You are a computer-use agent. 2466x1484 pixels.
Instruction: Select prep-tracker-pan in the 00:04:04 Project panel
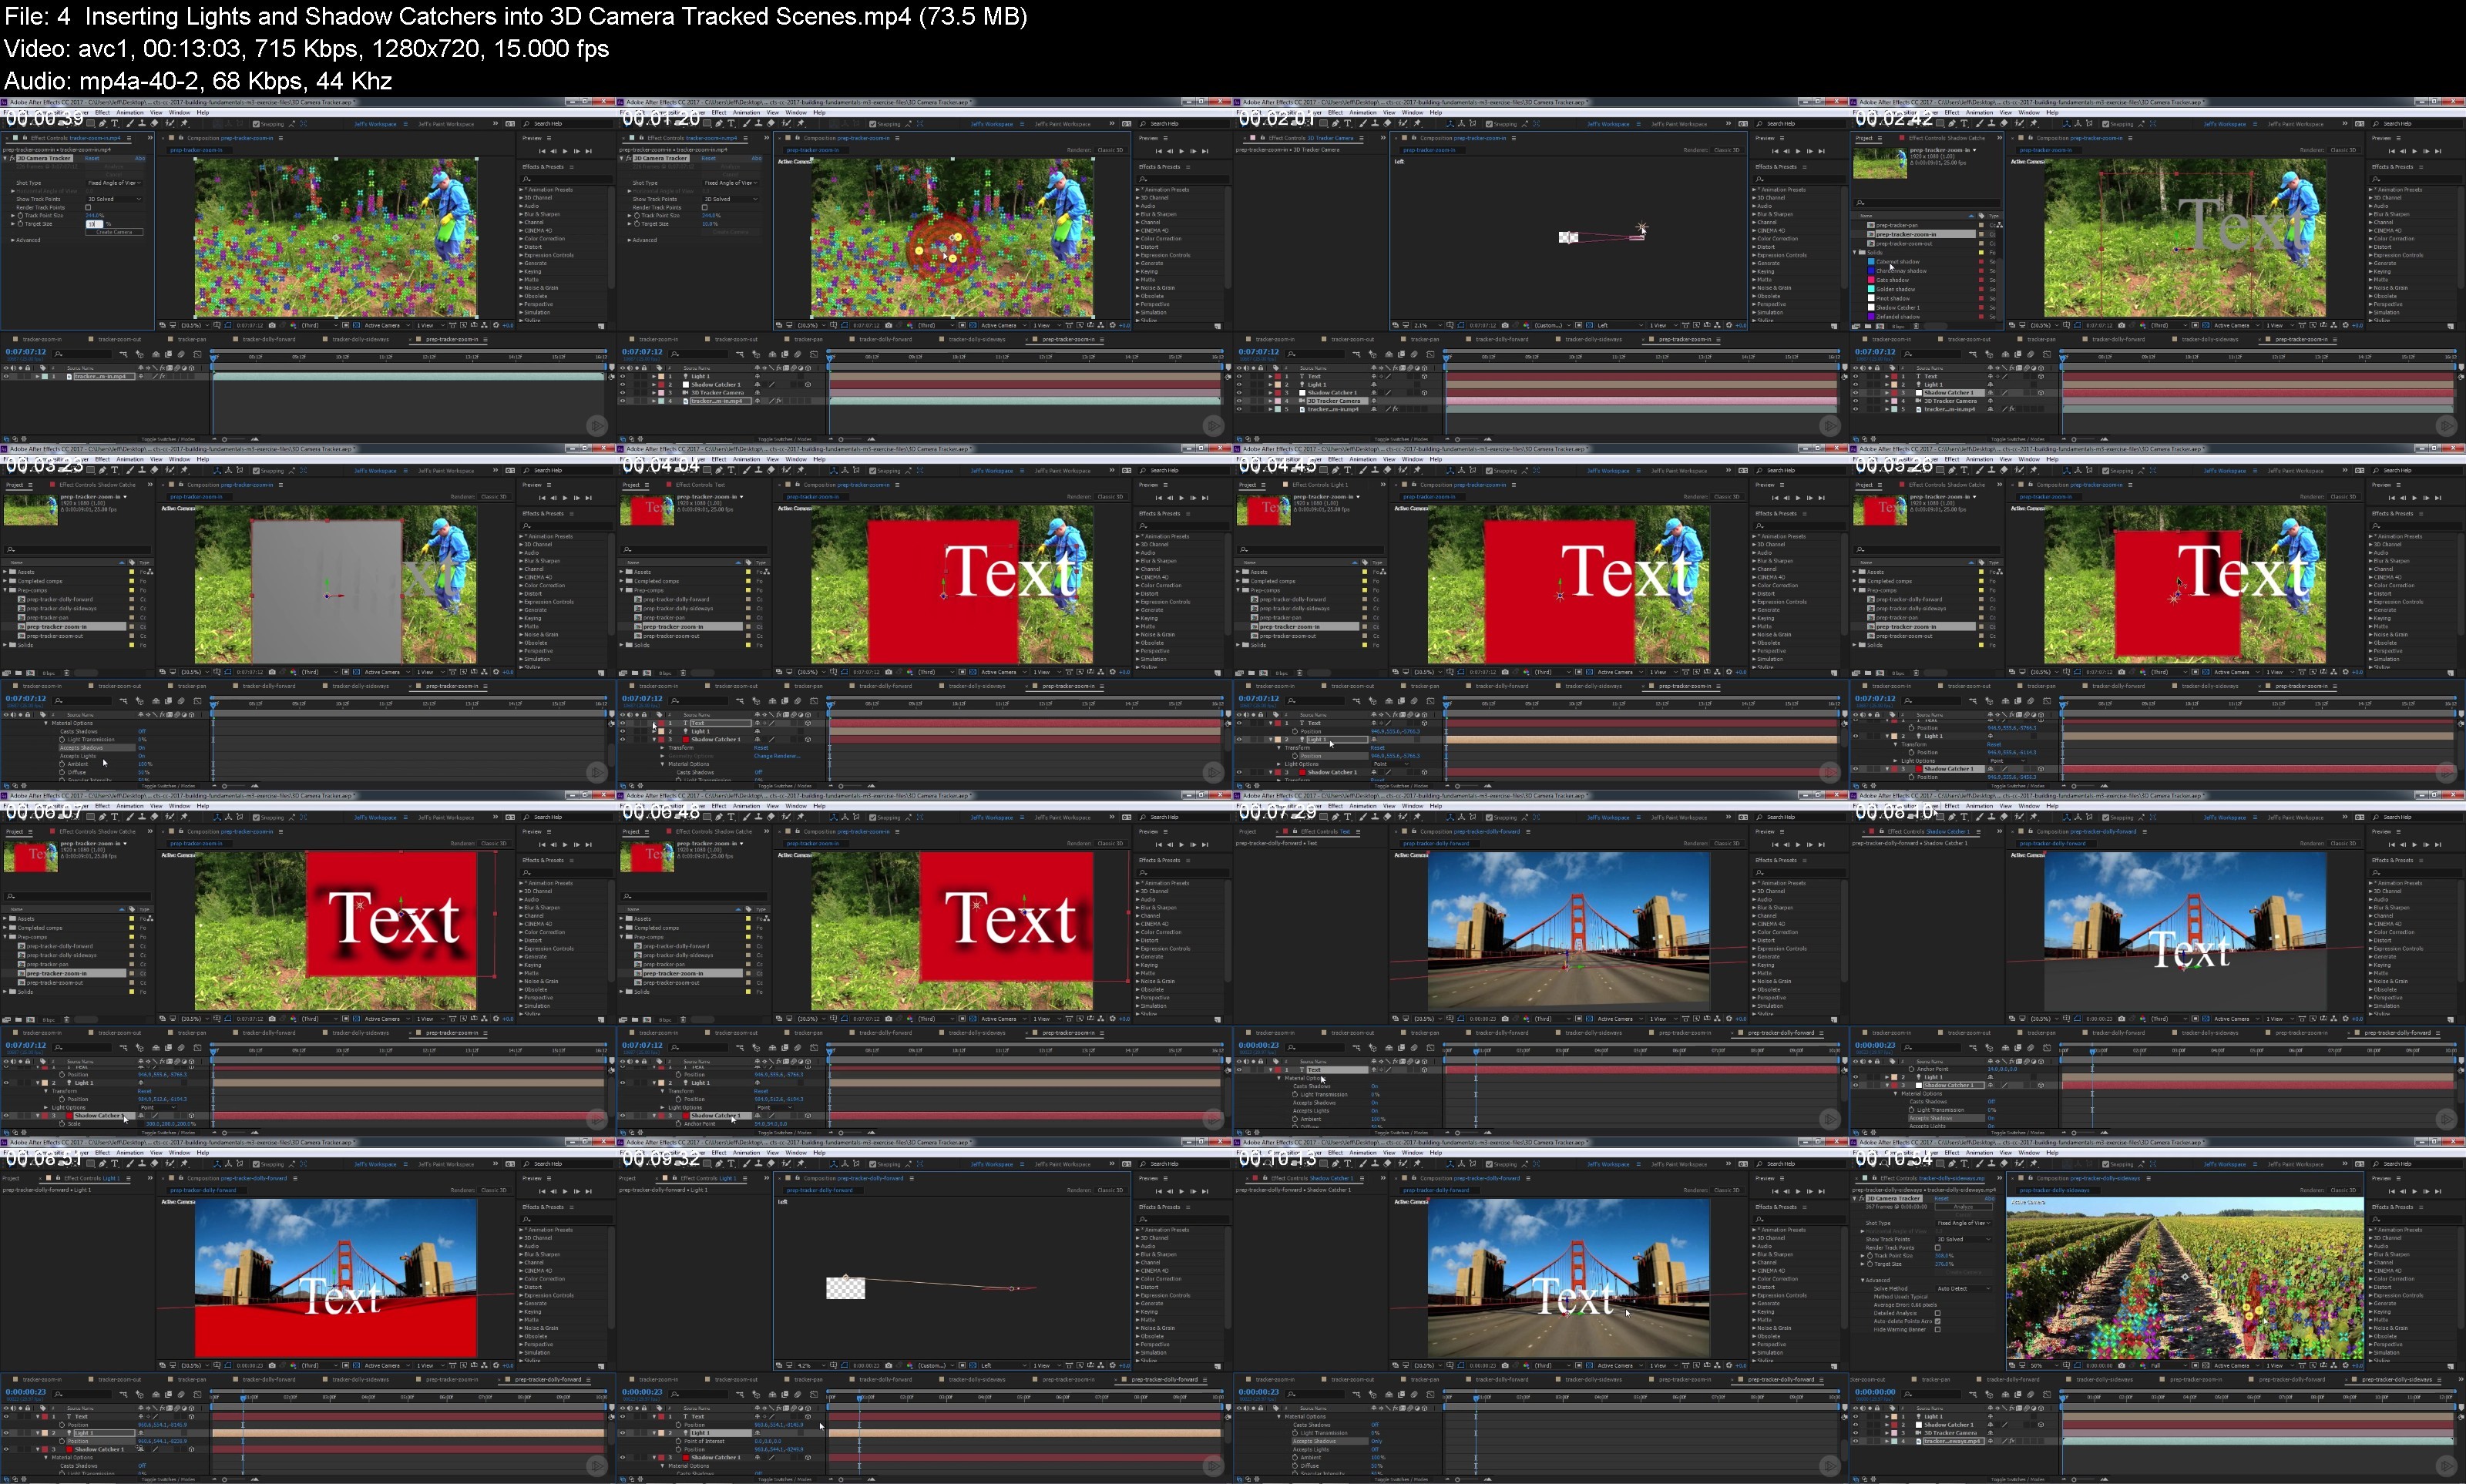pos(664,618)
